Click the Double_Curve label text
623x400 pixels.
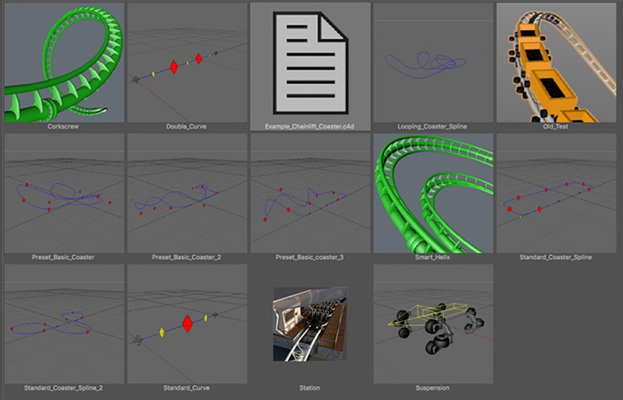coord(186,127)
